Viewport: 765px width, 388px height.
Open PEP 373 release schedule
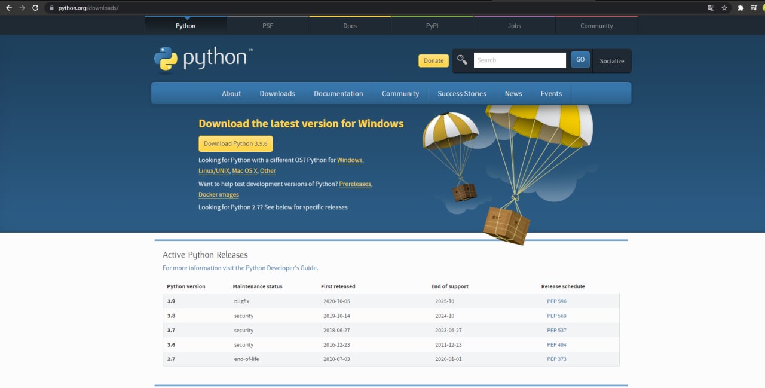[556, 359]
